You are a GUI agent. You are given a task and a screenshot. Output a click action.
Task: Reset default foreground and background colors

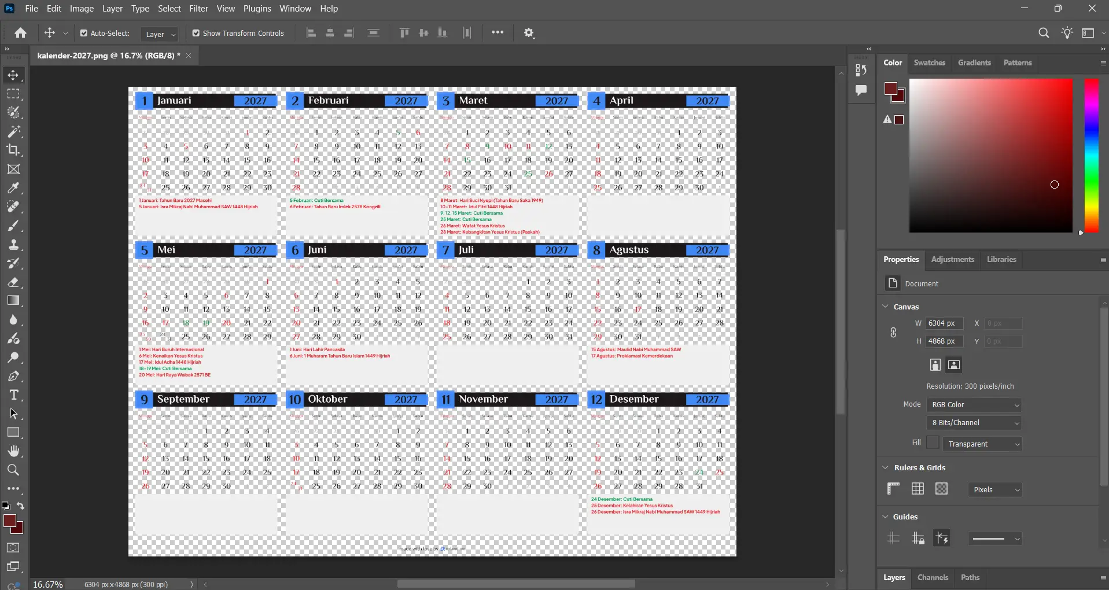tap(6, 506)
